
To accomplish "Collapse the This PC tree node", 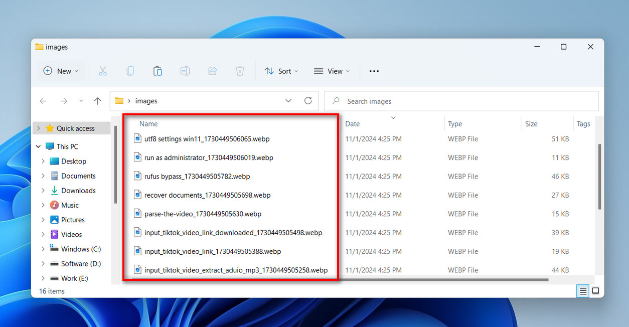I will tap(39, 146).
